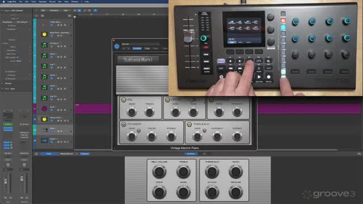Mute the Keys track
This screenshot has height=204, width=363.
pyautogui.click(x=58, y=131)
